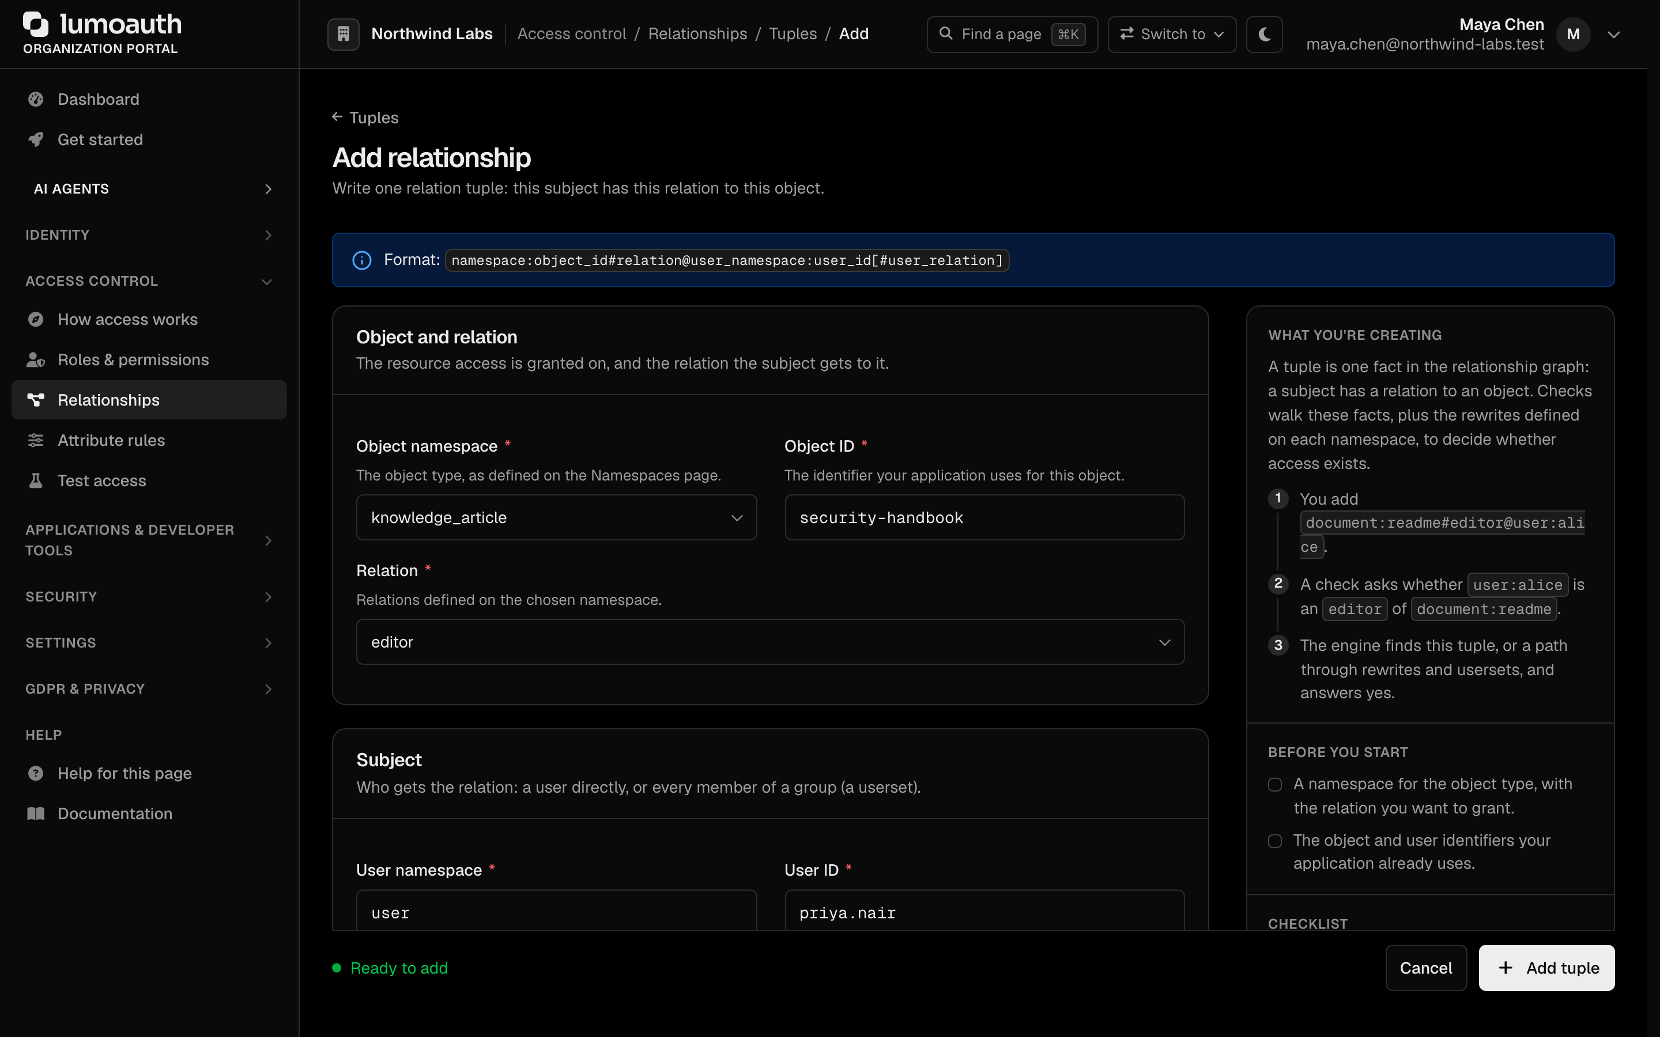Viewport: 1660px width, 1037px height.
Task: Click the Test access flask icon
Action: coord(36,480)
